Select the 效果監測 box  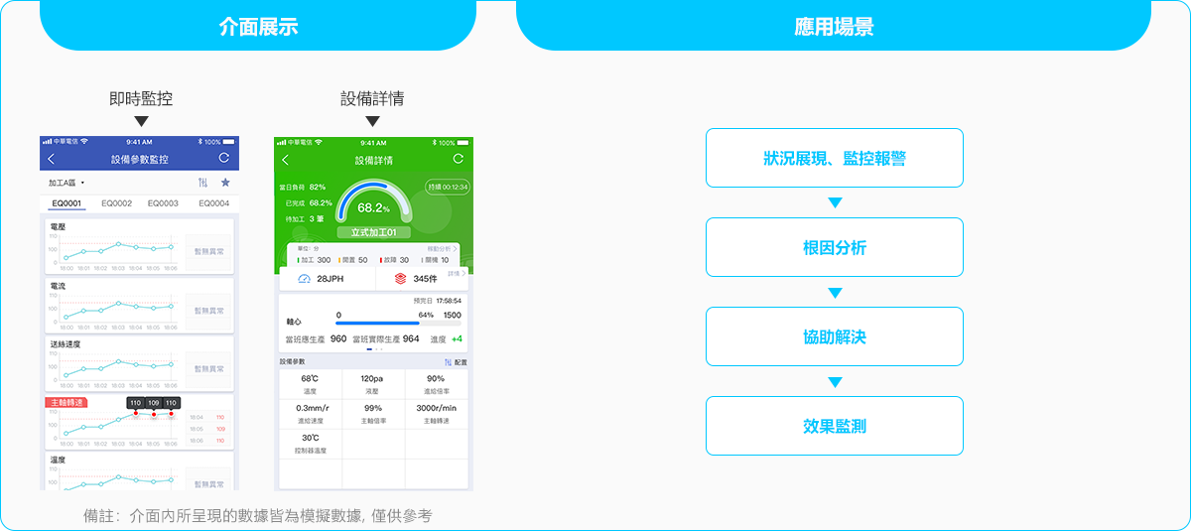click(834, 426)
